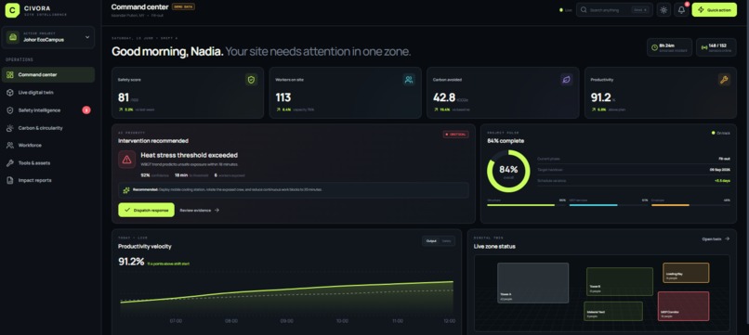Click the clock icon beside 8h 24m
This screenshot has height=335, width=749.
coord(654,47)
